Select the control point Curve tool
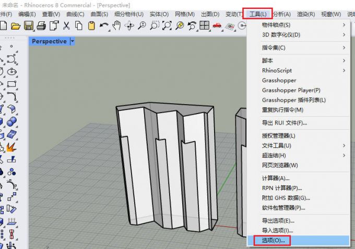Viewport: 355px width, 249px height. tap(11, 59)
